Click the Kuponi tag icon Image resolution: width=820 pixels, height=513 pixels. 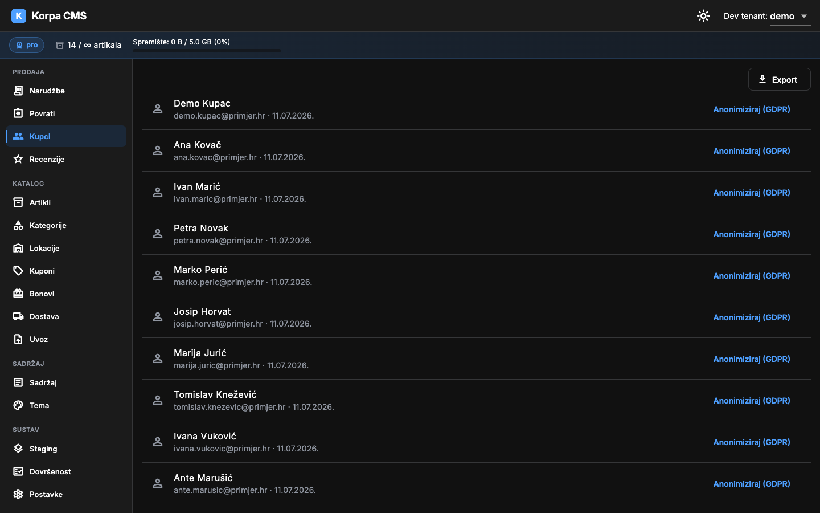pyautogui.click(x=18, y=271)
